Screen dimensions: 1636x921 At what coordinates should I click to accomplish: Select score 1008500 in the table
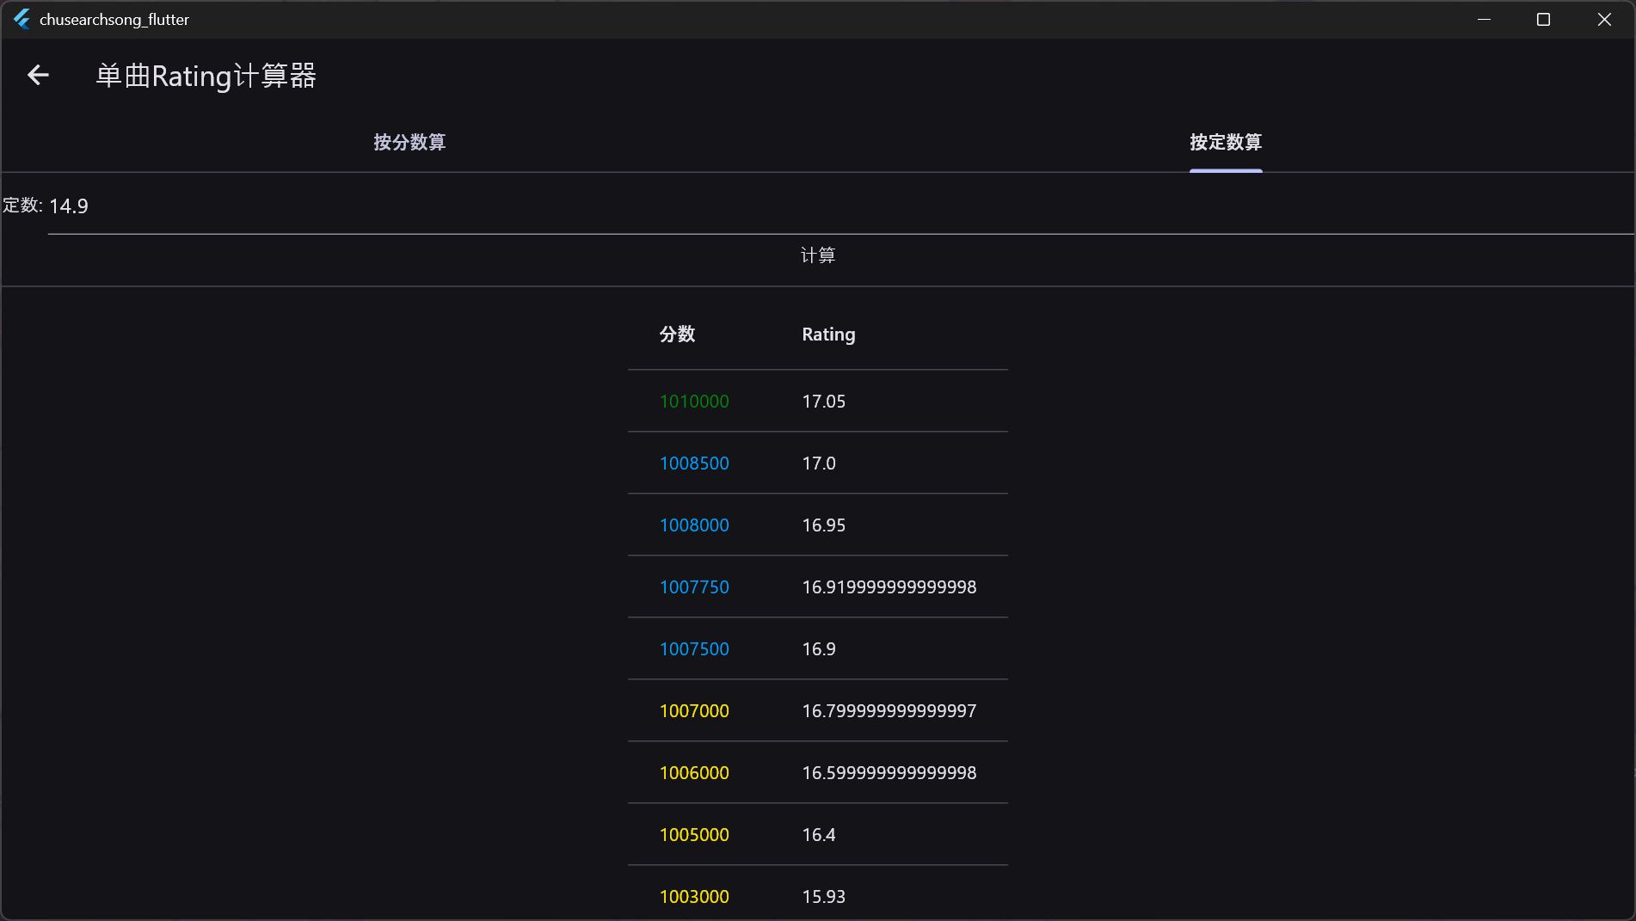click(x=694, y=464)
